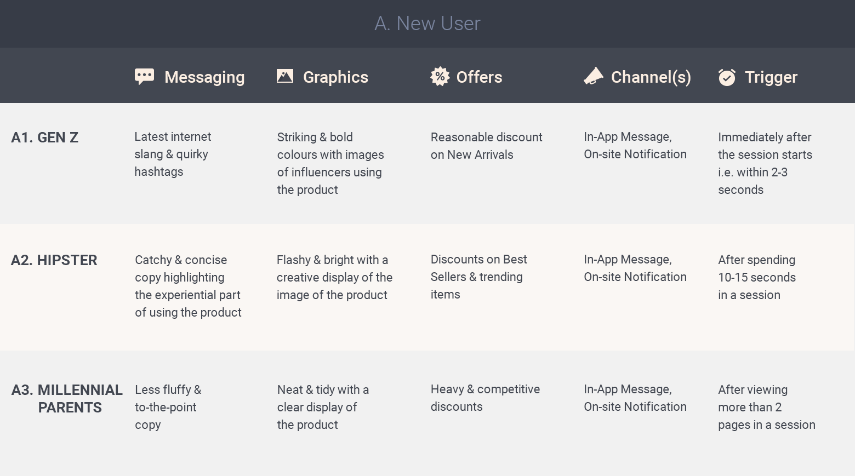Select the Trigger column header text
The image size is (855, 476).
point(771,77)
